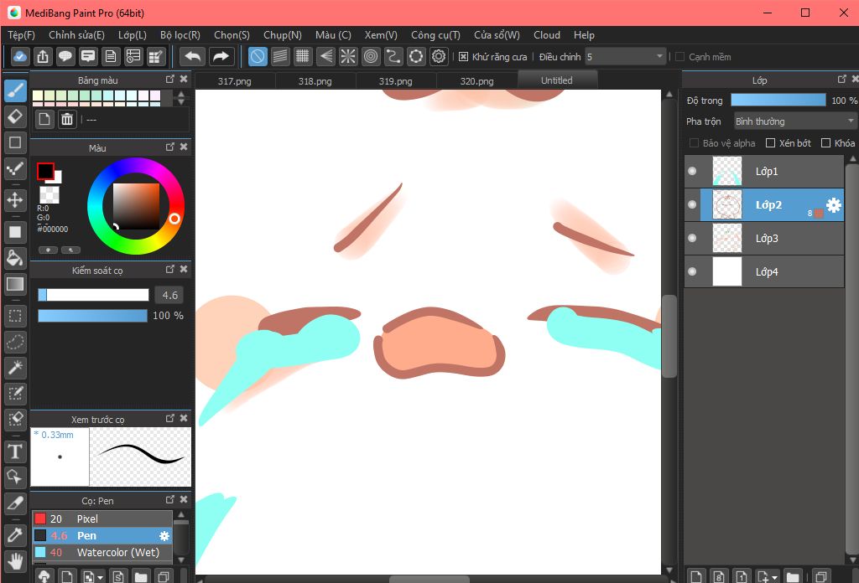
Task: Select the Gradient tool
Action: (x=15, y=284)
